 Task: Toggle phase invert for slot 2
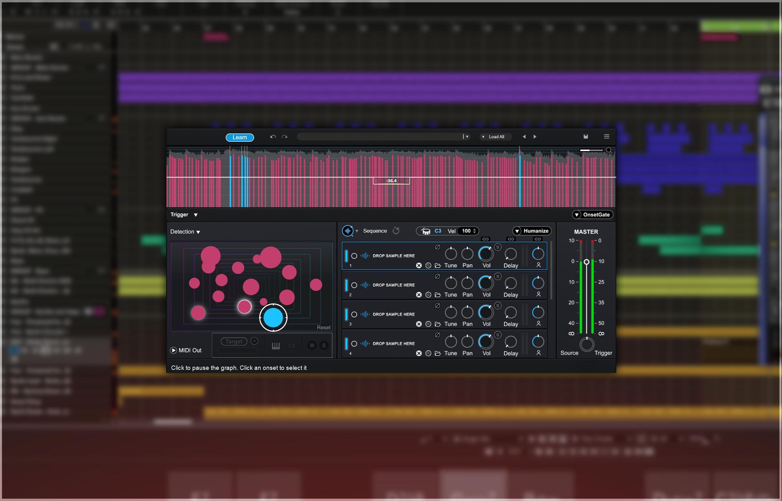[x=437, y=276]
